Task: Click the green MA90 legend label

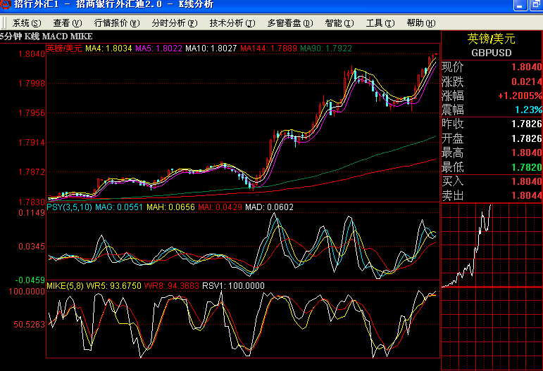Action: coord(326,49)
